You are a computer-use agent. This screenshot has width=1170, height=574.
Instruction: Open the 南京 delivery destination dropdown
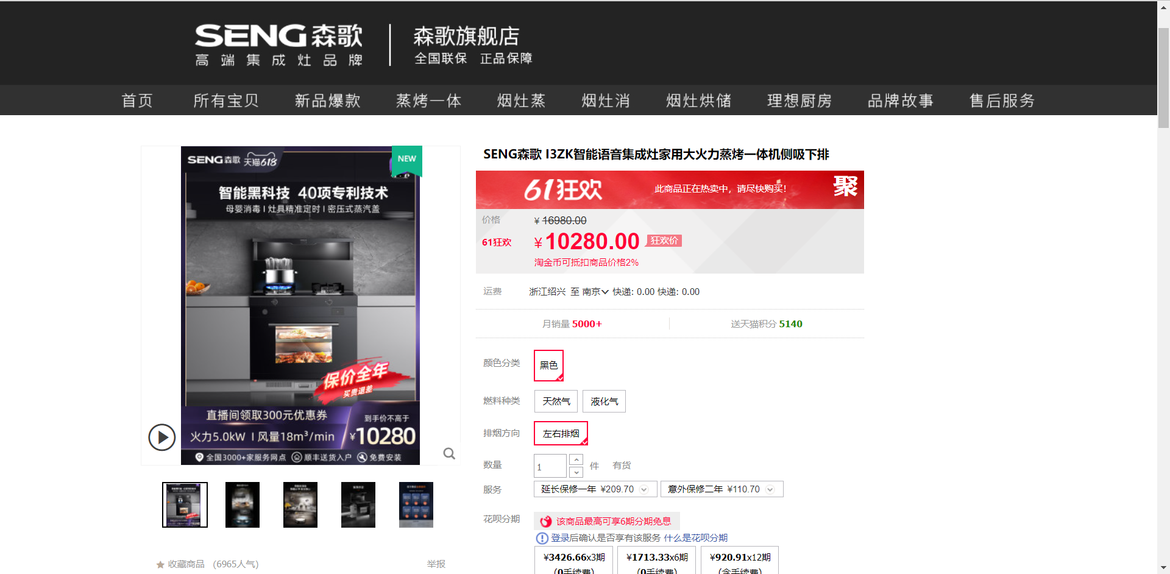(595, 292)
